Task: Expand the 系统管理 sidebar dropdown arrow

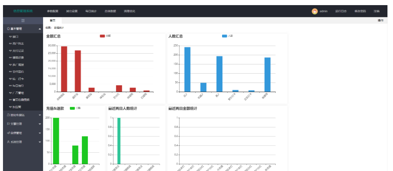Action: 40,142
